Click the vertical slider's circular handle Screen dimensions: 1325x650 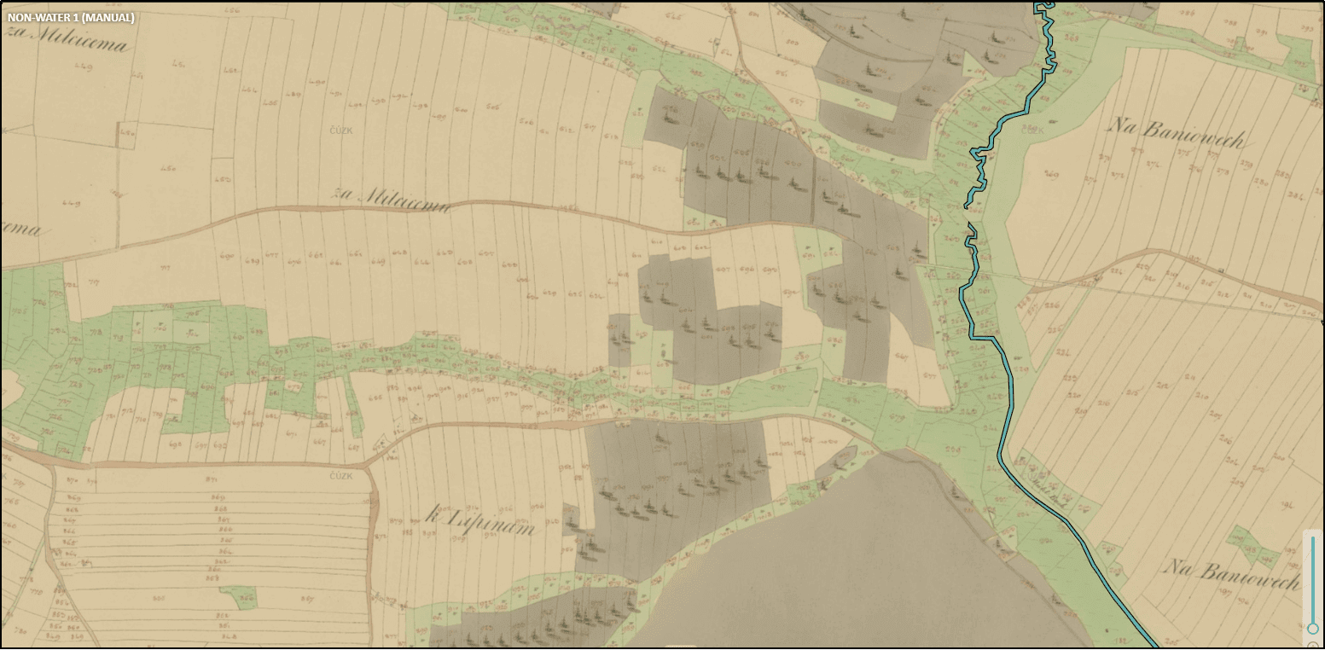point(1313,629)
